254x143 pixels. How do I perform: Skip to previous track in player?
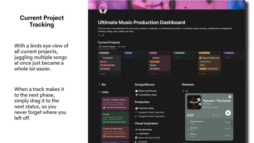pyautogui.click(x=214, y=115)
